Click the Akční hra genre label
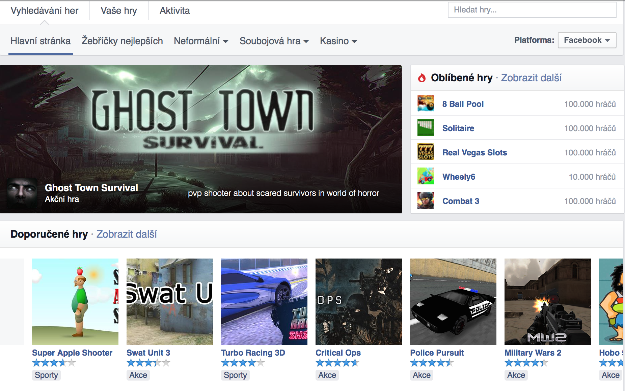The width and height of the screenshot is (625, 391). click(x=62, y=199)
